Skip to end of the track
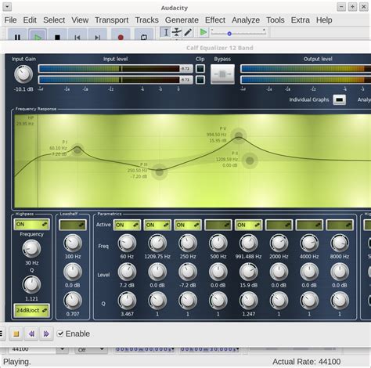371x368 pixels. click(97, 35)
